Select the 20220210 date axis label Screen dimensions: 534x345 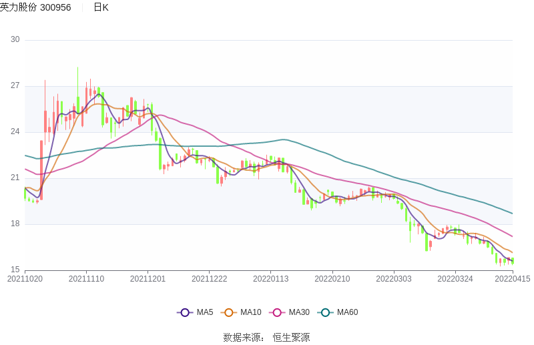pos(332,279)
